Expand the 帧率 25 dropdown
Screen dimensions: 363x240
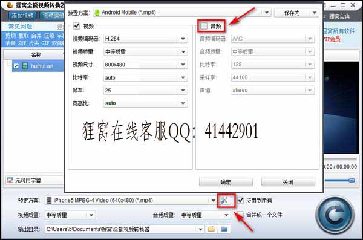183,90
